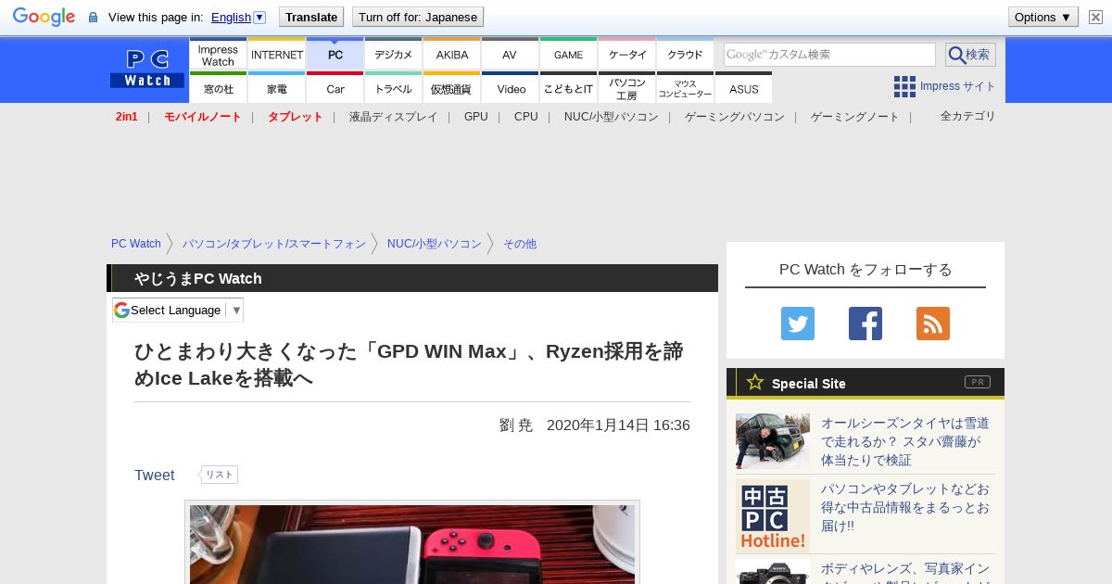The image size is (1112, 584).
Task: Open the ボディやレンズ article link
Action: click(x=905, y=572)
